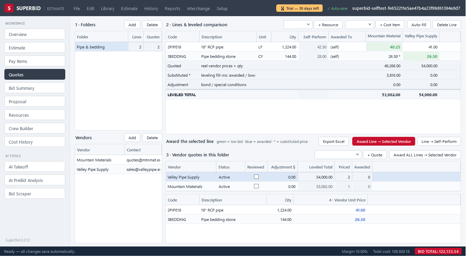The image size is (471, 269).
Task: Open the Edit menu
Action: 90,8
